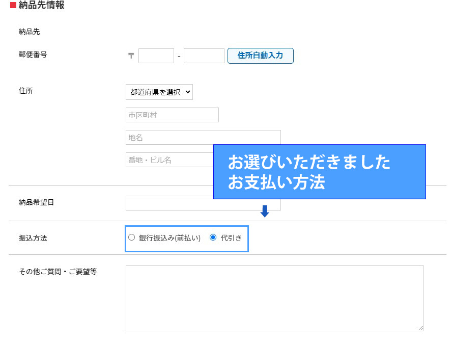Image resolution: width=452 pixels, height=343 pixels.
Task: Click the その他ご質問・ご要望等 text area
Action: (x=274, y=298)
